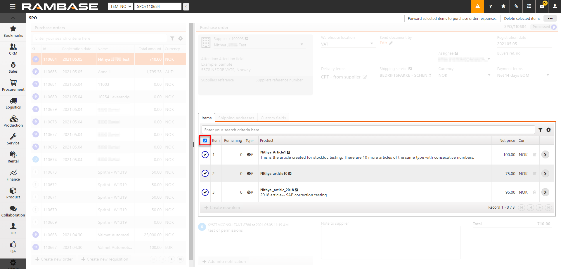
Task: Expand the Payment terms dropdown
Action: [548, 75]
